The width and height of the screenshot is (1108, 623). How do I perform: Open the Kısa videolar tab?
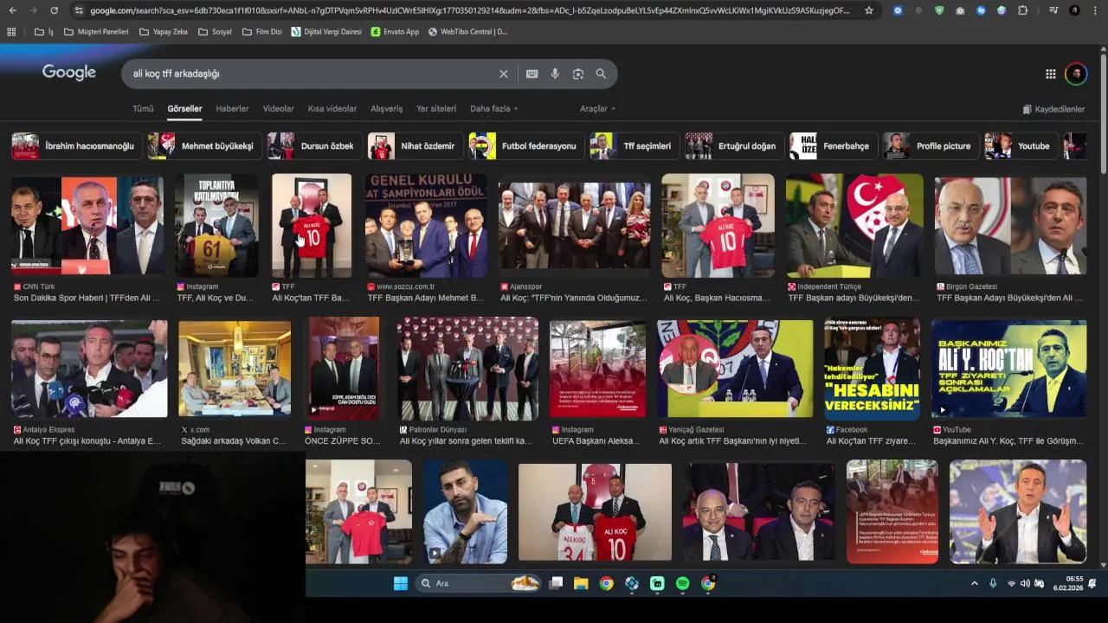point(332,109)
